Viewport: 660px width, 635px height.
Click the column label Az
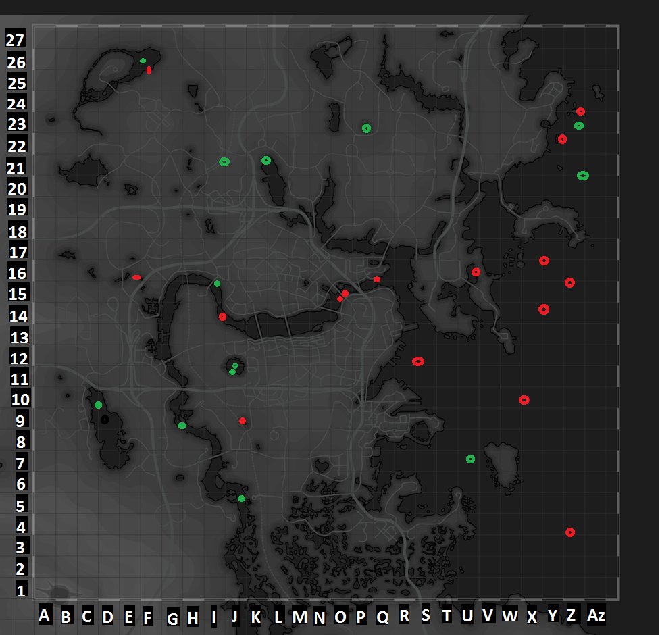click(x=596, y=615)
